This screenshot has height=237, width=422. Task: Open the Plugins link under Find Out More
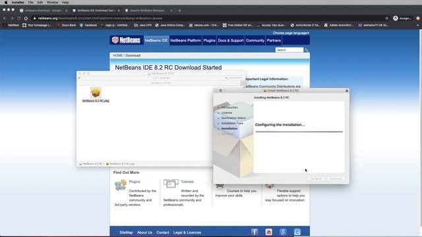[135, 182]
